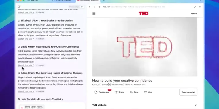Open Watch the talk link under David Kelley

[26, 65]
